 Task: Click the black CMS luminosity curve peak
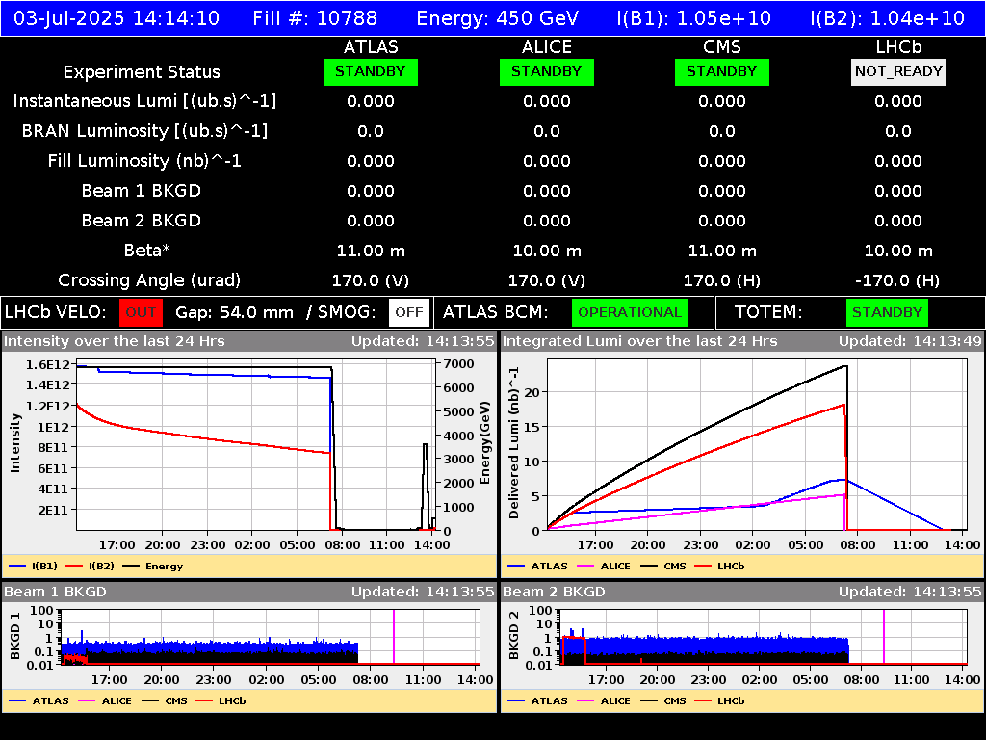point(845,366)
